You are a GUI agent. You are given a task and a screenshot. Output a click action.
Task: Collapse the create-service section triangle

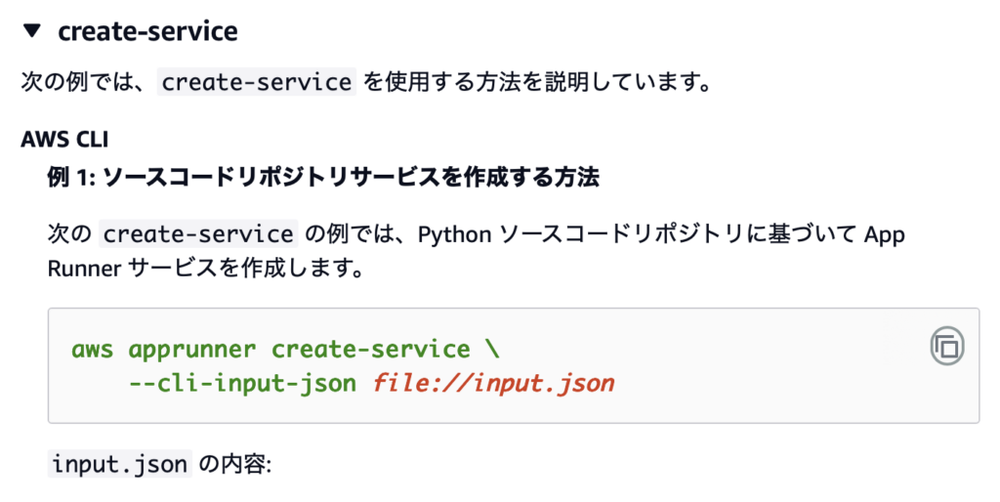click(x=32, y=31)
